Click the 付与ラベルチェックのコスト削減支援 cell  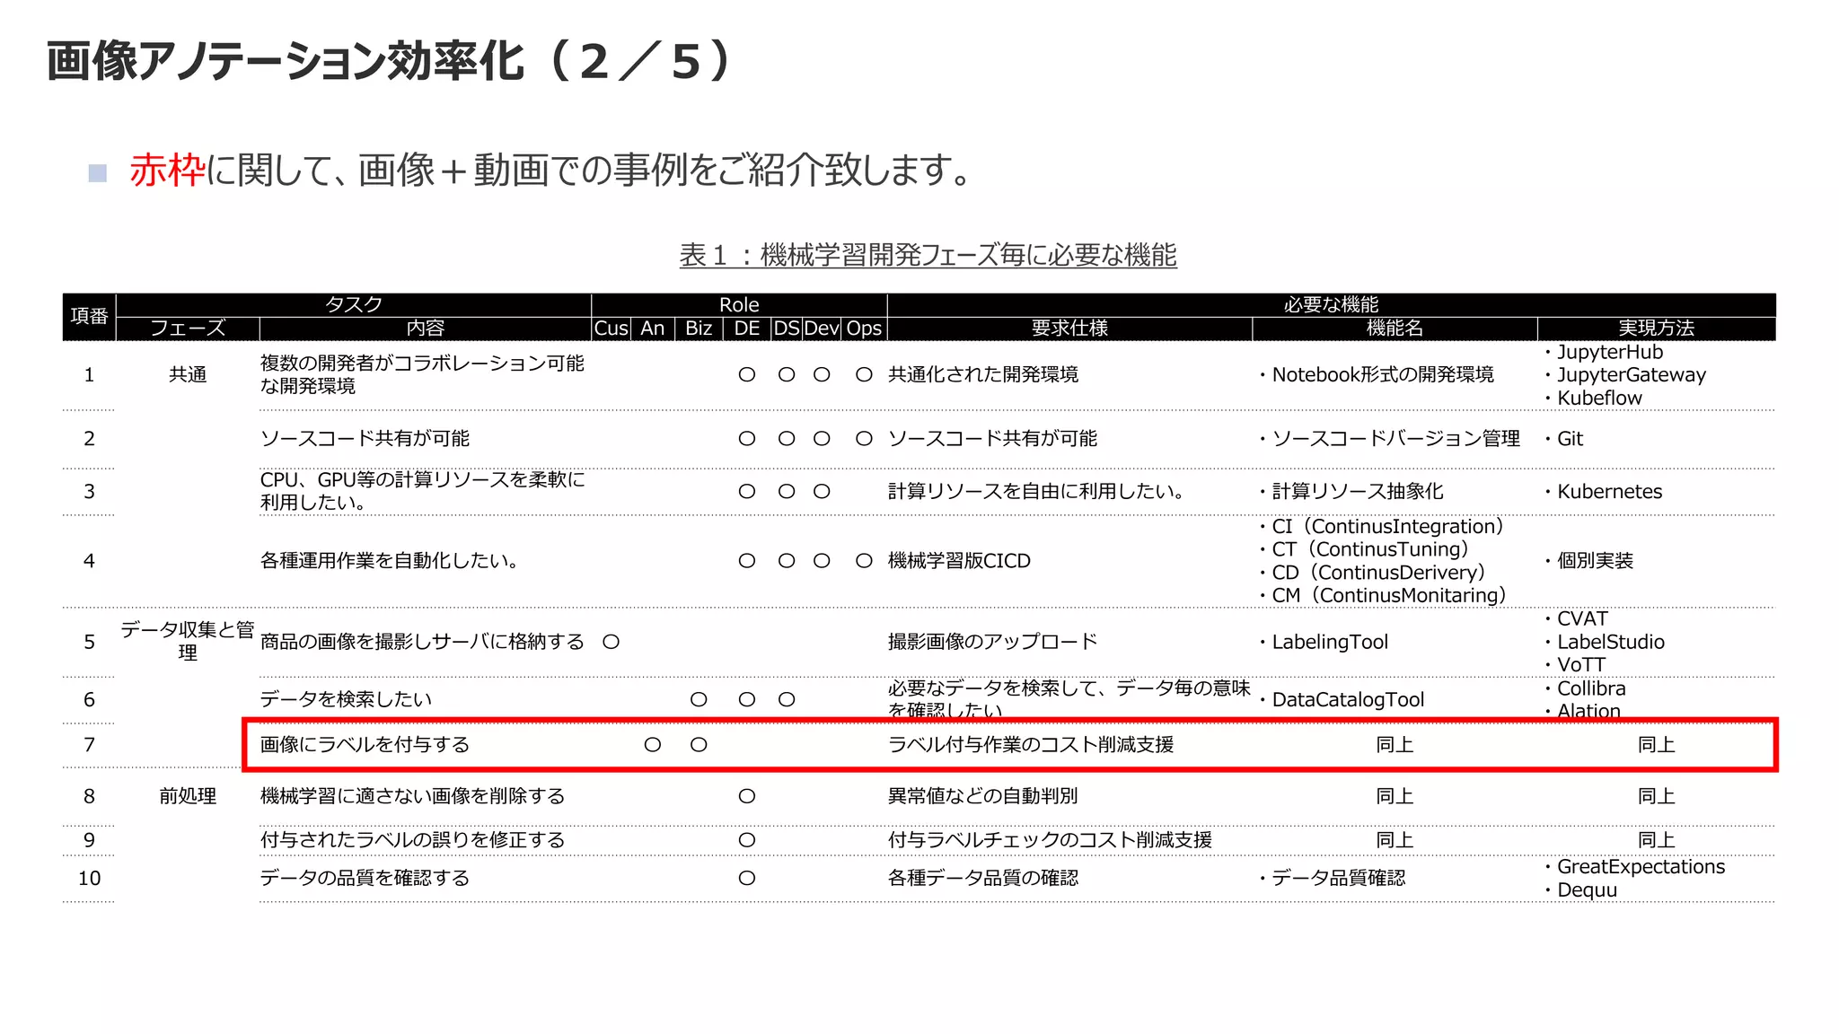tap(1050, 840)
